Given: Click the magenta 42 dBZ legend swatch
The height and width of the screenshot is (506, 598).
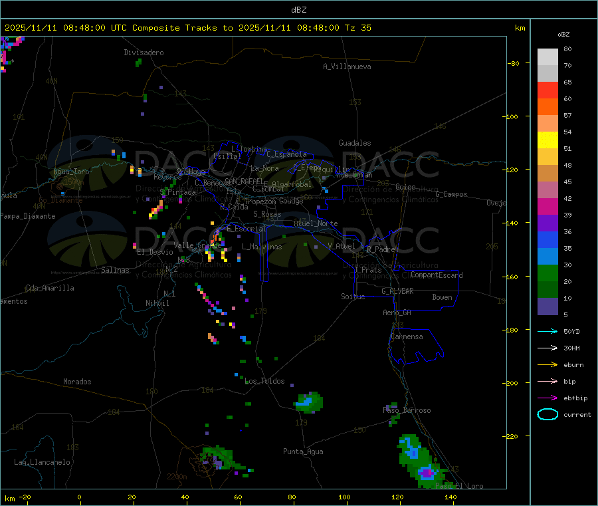Looking at the screenshot, I should 548,206.
